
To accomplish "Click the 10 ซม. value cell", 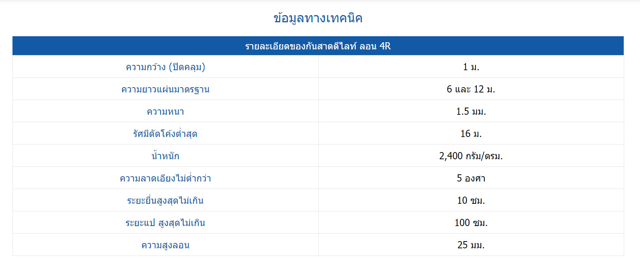I will click(x=471, y=201).
